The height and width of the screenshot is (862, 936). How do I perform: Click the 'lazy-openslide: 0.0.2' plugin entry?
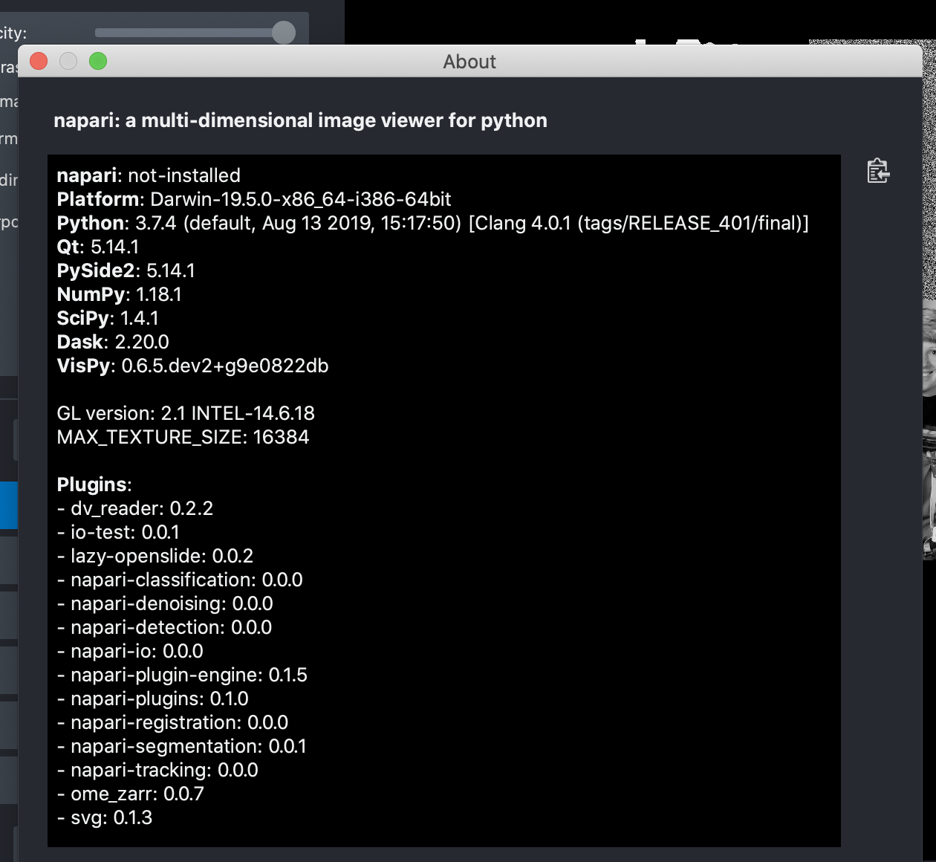click(155, 556)
